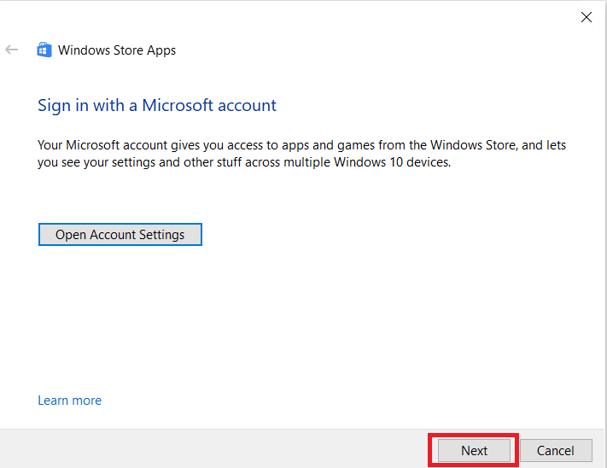Follow the Learn more link
The height and width of the screenshot is (468, 607).
70,401
